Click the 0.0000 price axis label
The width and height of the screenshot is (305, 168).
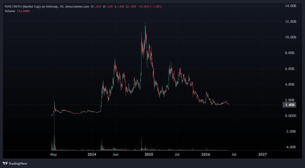click(x=291, y=116)
